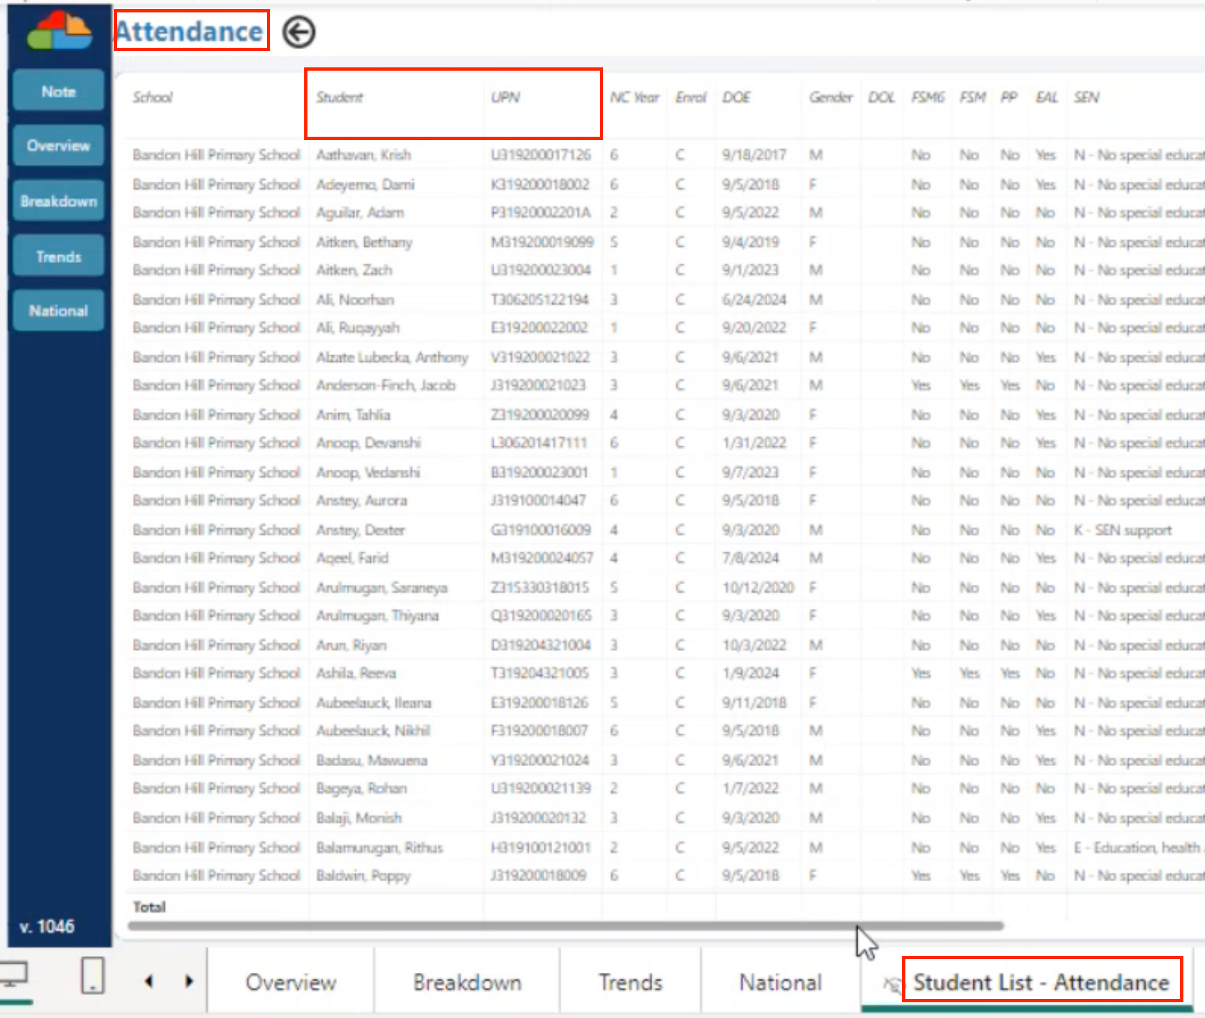The image size is (1205, 1018).
Task: Select student Ali, Ruqayyah
Action: point(358,328)
